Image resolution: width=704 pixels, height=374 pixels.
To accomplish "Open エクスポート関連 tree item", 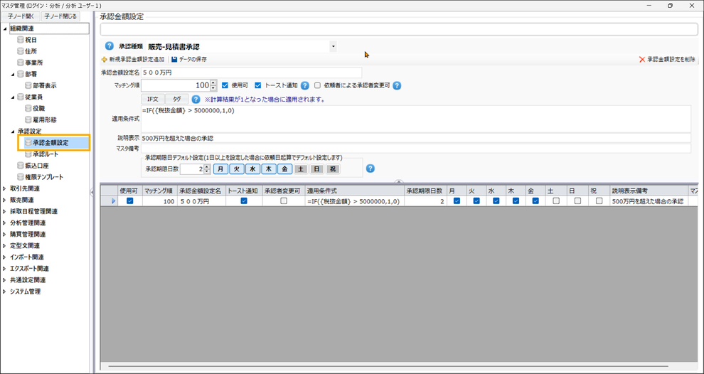I will point(29,269).
